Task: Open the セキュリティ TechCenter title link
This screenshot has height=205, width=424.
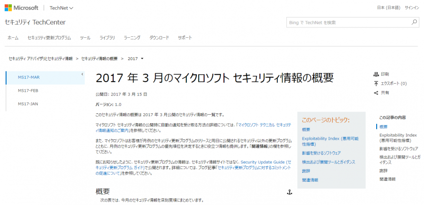Action: point(35,22)
